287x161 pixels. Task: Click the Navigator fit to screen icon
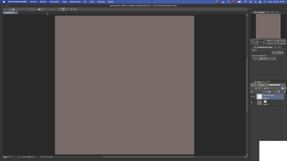[285, 41]
